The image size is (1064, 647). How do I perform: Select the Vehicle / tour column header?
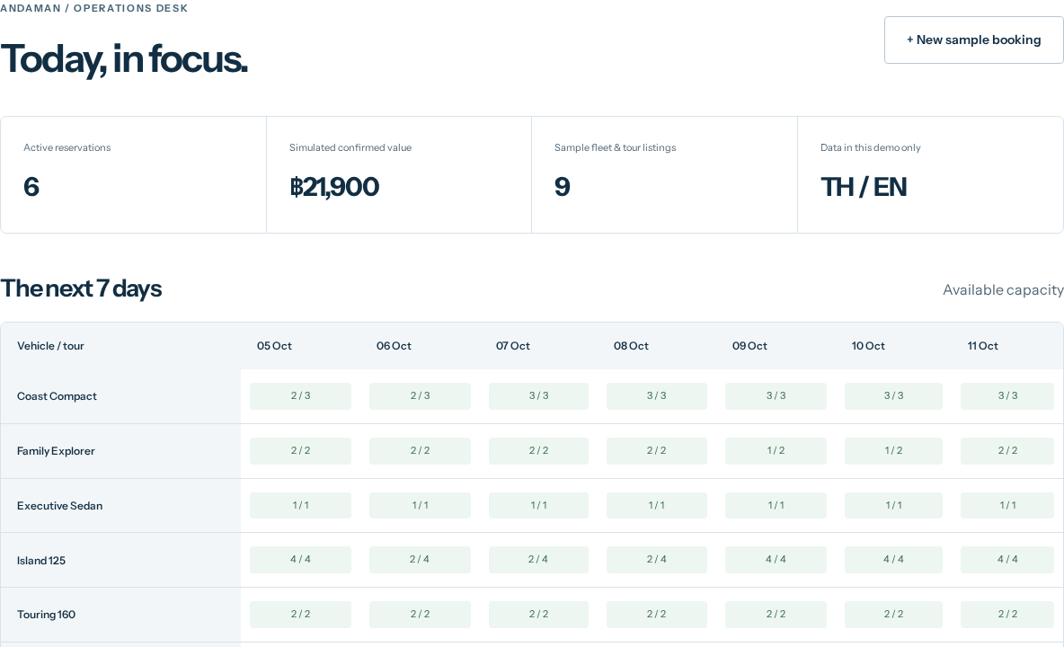click(50, 346)
